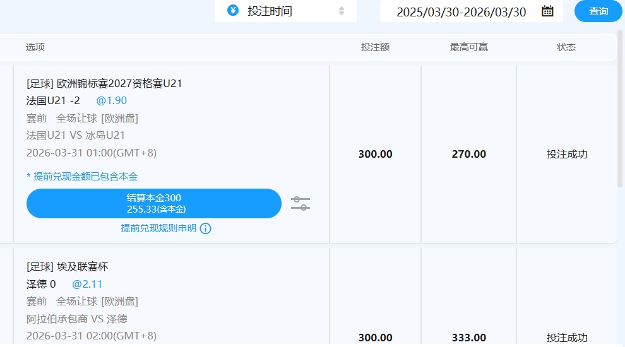Click the yen icon beside 投注时间

click(x=233, y=11)
